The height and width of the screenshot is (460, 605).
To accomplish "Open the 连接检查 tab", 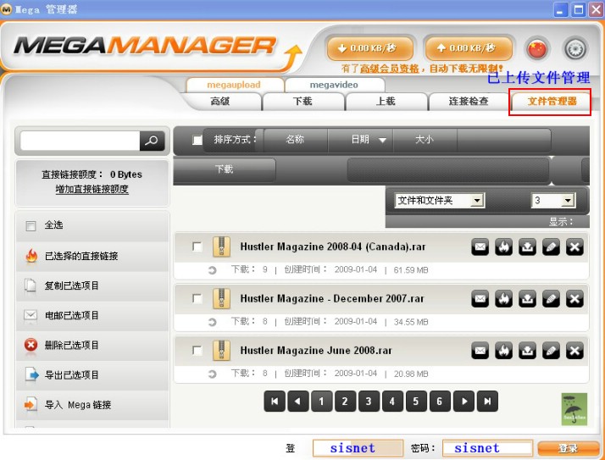I will click(469, 102).
